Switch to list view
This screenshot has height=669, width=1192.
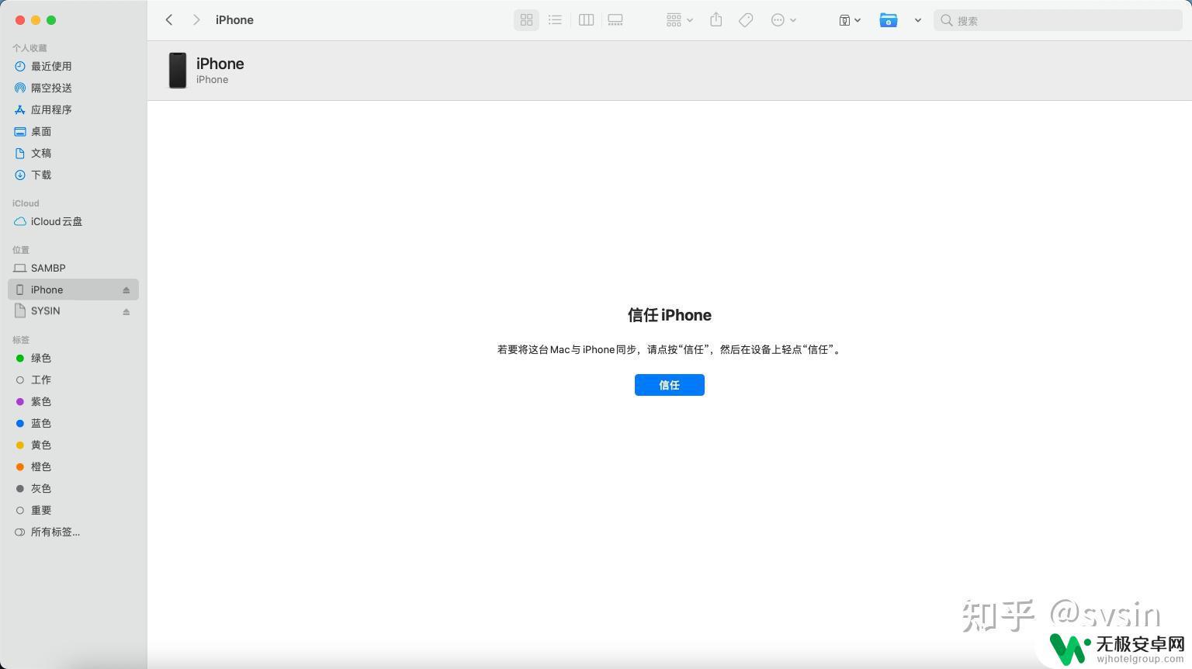(x=555, y=20)
